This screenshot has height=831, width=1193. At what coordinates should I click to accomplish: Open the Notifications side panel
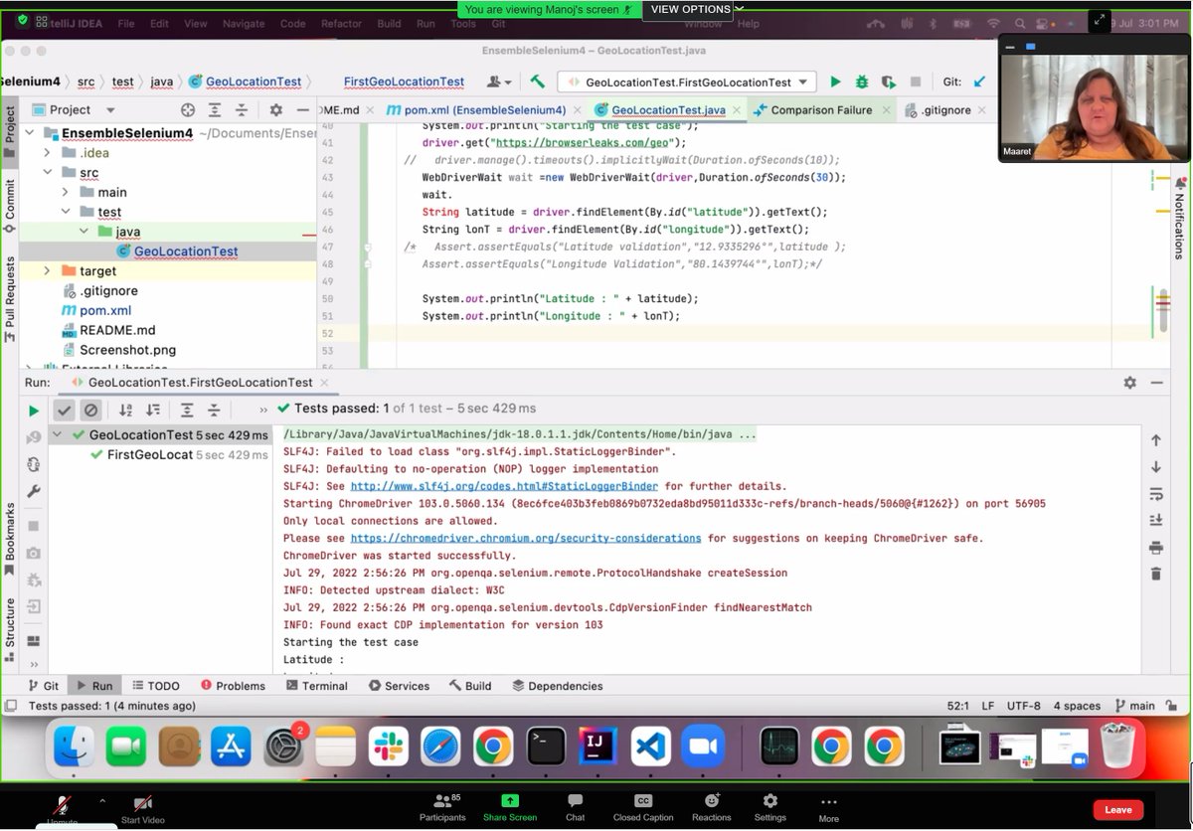coord(1180,219)
